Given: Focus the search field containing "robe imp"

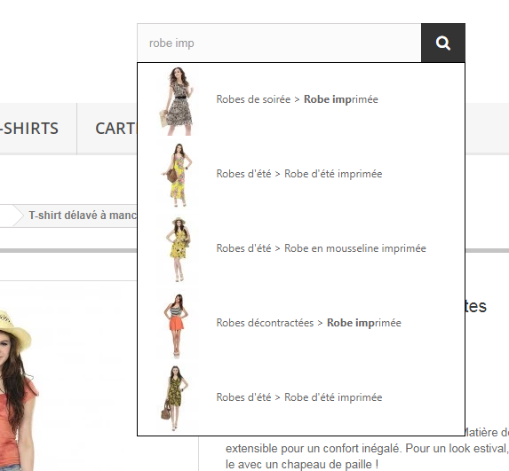Looking at the screenshot, I should pos(279,43).
